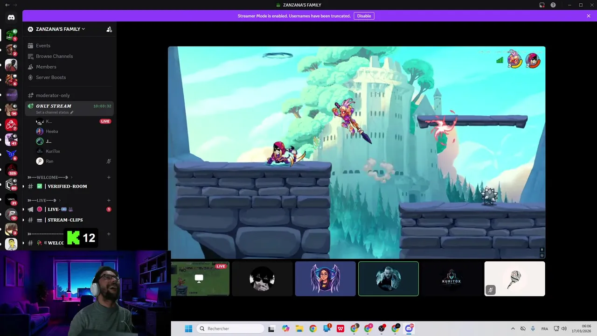This screenshot has height=336, width=597.
Task: Open WPS Office from the taskbar
Action: pyautogui.click(x=340, y=329)
